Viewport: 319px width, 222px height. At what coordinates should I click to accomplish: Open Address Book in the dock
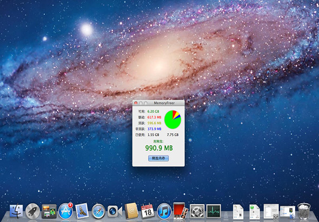pyautogui.click(x=131, y=211)
